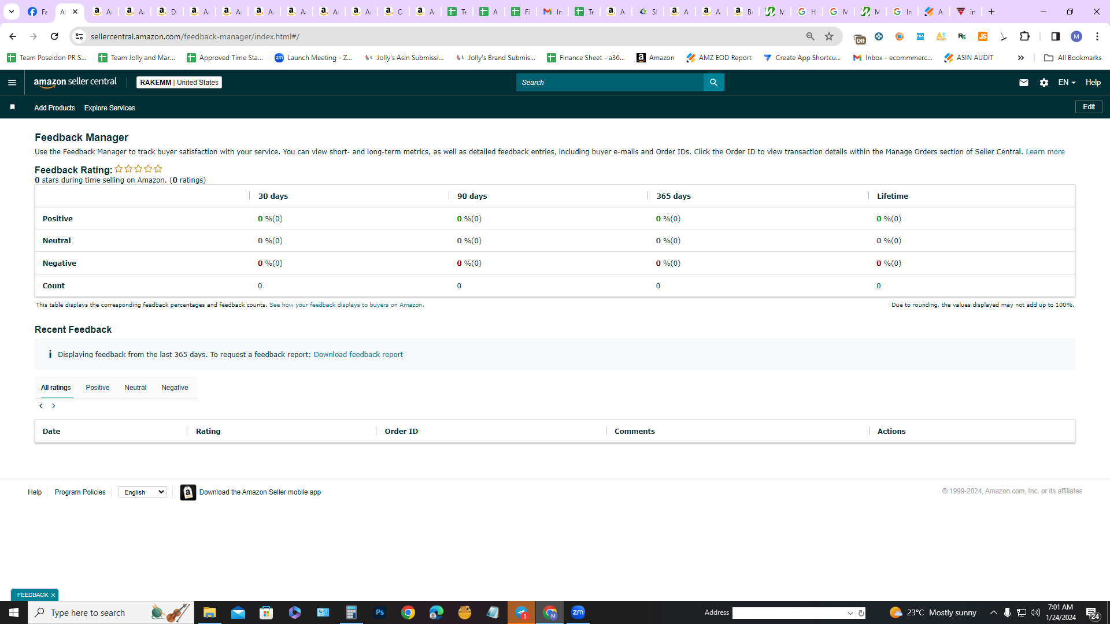Click the Amazon Seller mobile app icon
The image size is (1110, 624).
pos(188,492)
